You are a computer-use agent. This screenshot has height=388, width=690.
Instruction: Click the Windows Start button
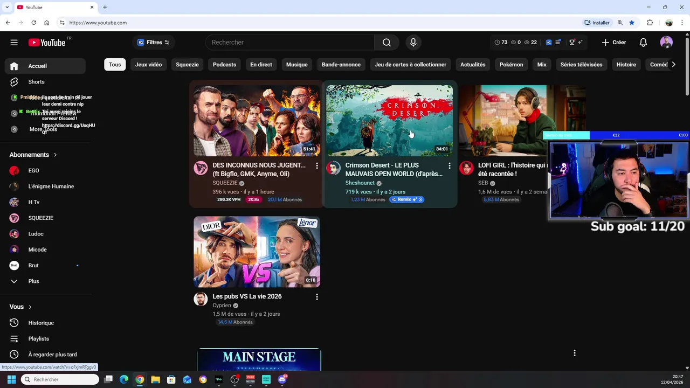(x=11, y=379)
